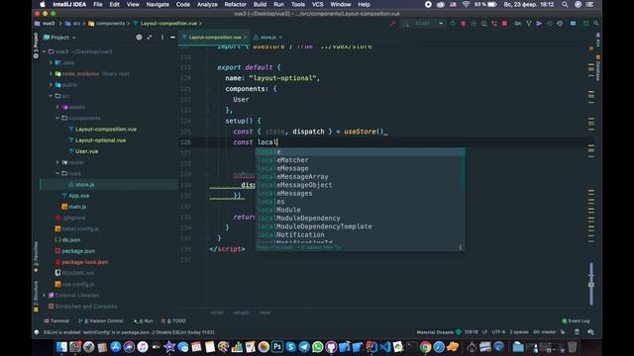This screenshot has height=356, width=634.
Task: Expand the node_modules folder
Action: (51, 74)
